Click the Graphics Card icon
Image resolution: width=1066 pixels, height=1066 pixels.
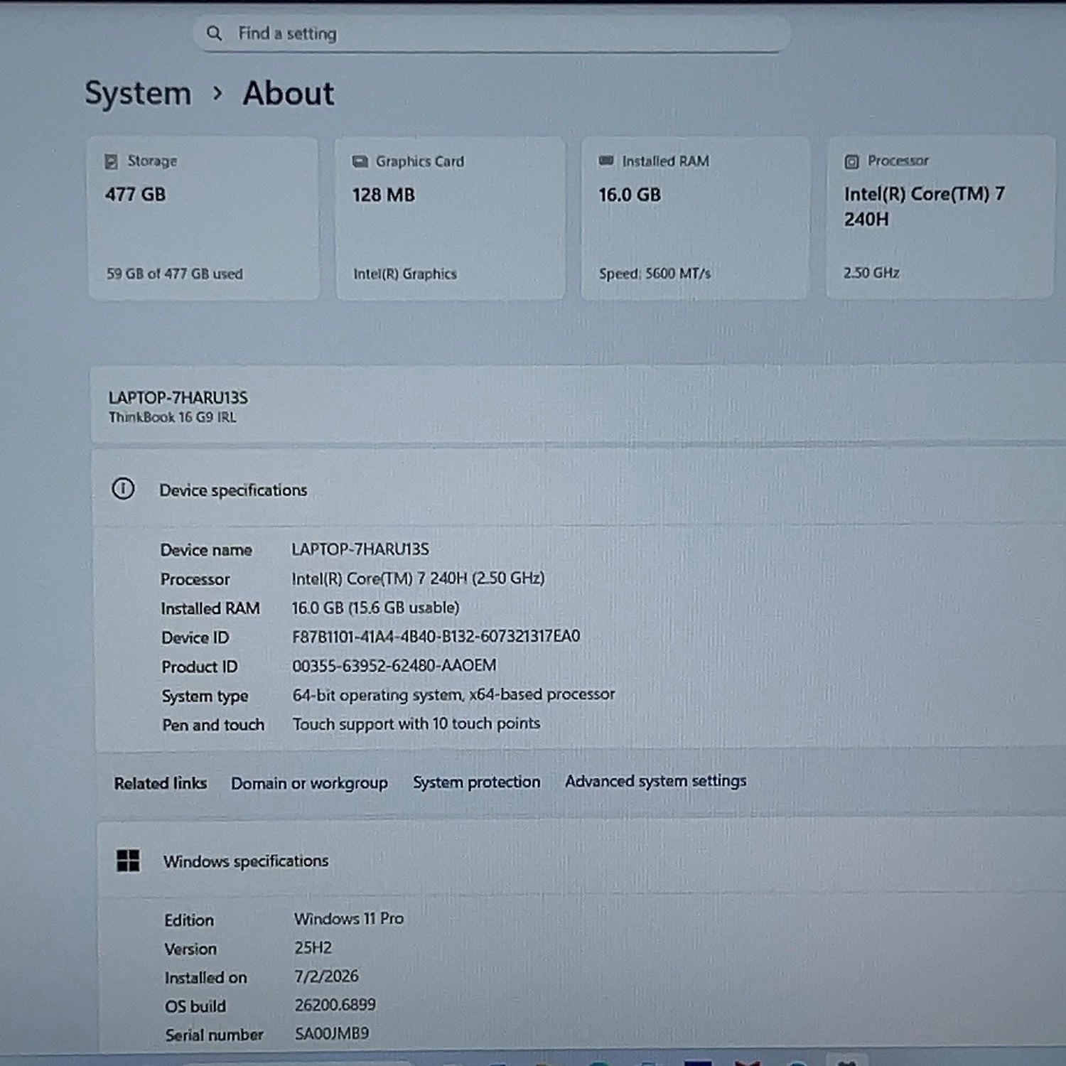tap(360, 161)
